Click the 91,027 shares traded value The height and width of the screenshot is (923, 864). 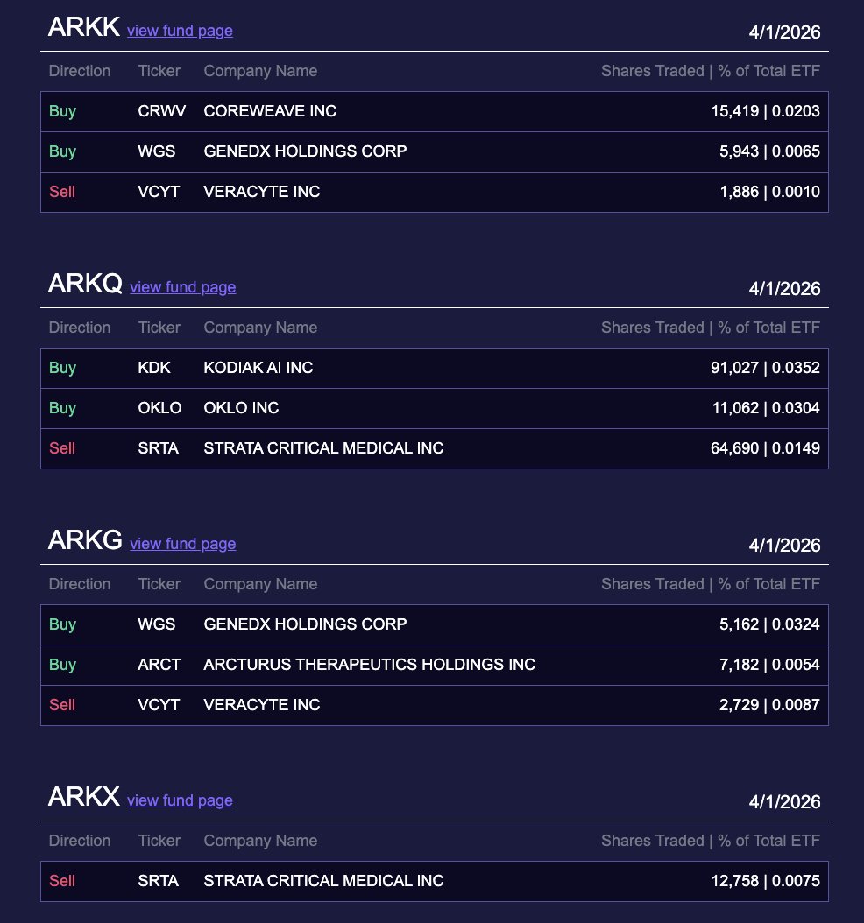click(734, 368)
